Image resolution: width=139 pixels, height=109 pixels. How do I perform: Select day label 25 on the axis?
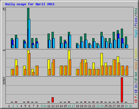coord(106,106)
